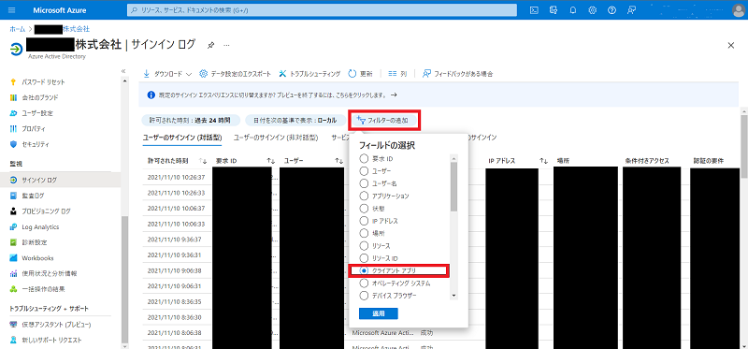Image resolution: width=748 pixels, height=349 pixels.
Task: Select the ユーザー radio option
Action: click(x=364, y=170)
